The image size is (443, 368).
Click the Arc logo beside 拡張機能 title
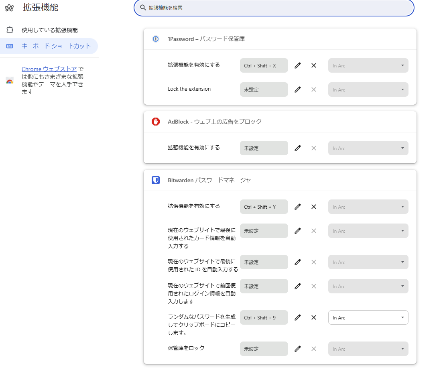[9, 8]
